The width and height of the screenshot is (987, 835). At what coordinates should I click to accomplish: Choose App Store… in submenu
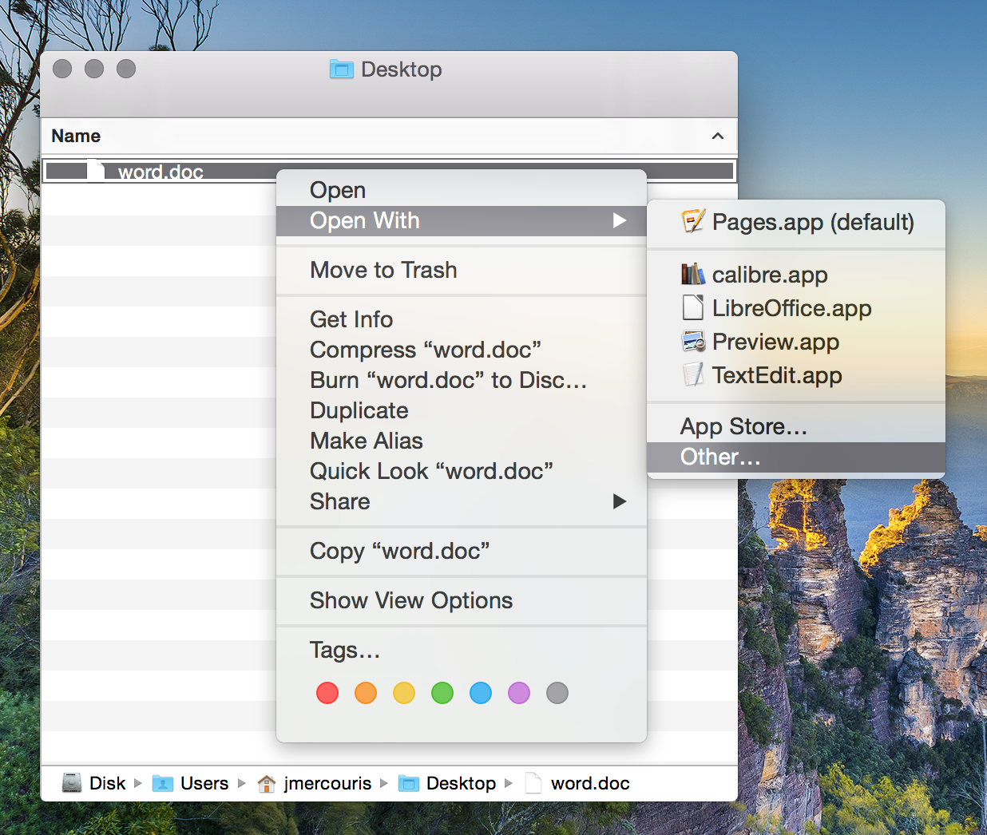(x=796, y=426)
